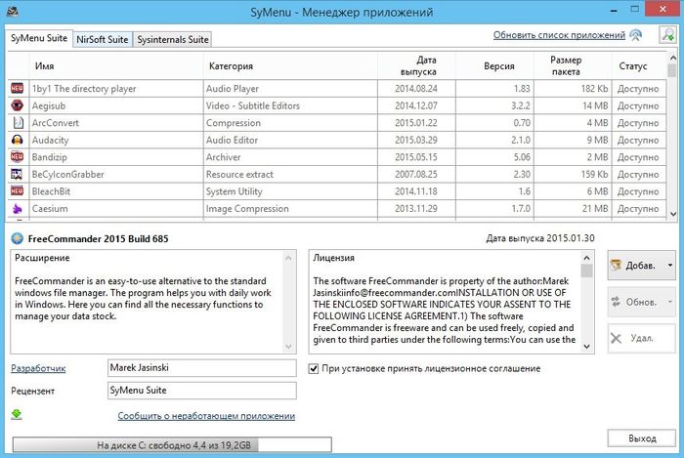Select the ArcConvert row icon
The width and height of the screenshot is (684, 458).
tap(17, 123)
